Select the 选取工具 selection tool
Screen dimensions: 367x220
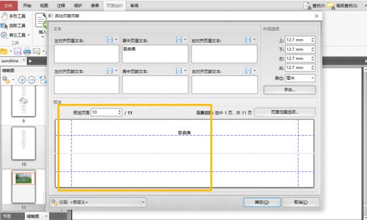pyautogui.click(x=13, y=26)
